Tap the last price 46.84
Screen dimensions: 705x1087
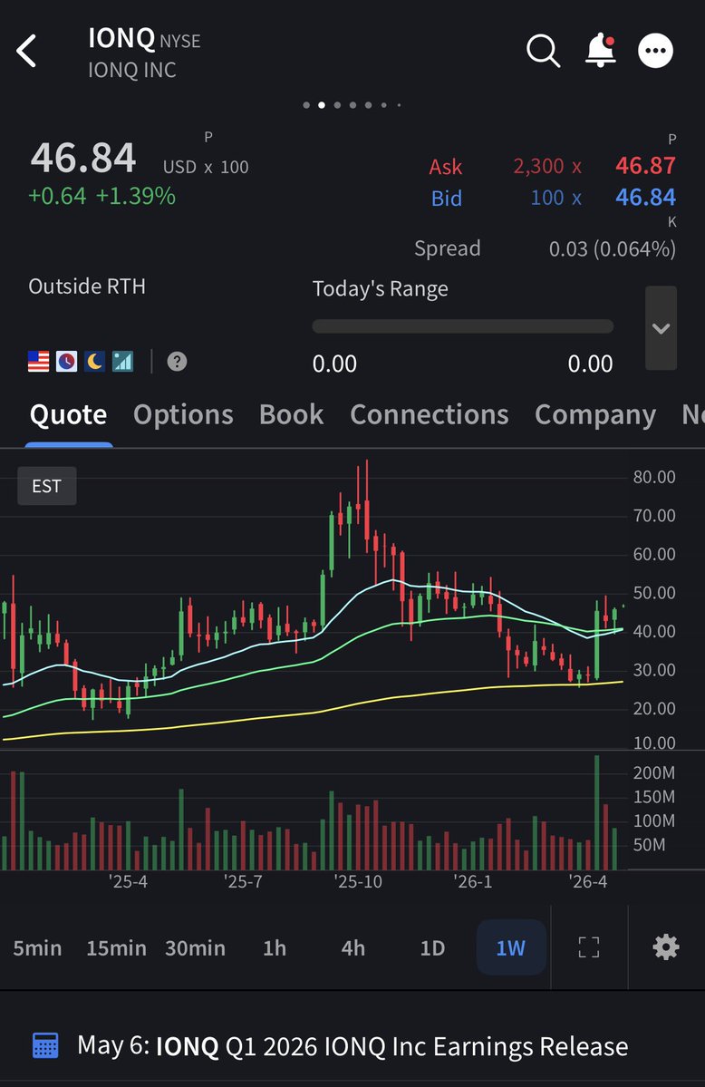tap(83, 158)
